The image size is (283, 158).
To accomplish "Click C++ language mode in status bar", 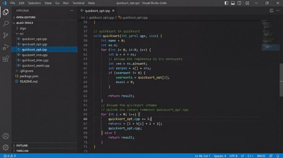I will 250,156.
